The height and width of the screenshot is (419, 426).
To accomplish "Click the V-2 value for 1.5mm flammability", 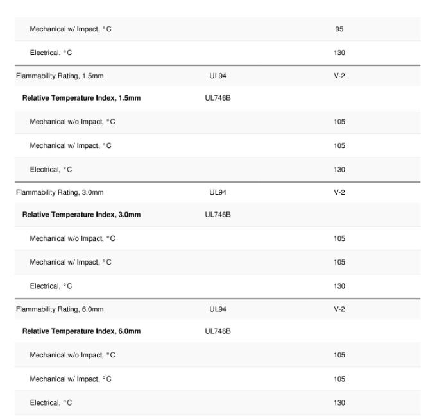I will (339, 76).
